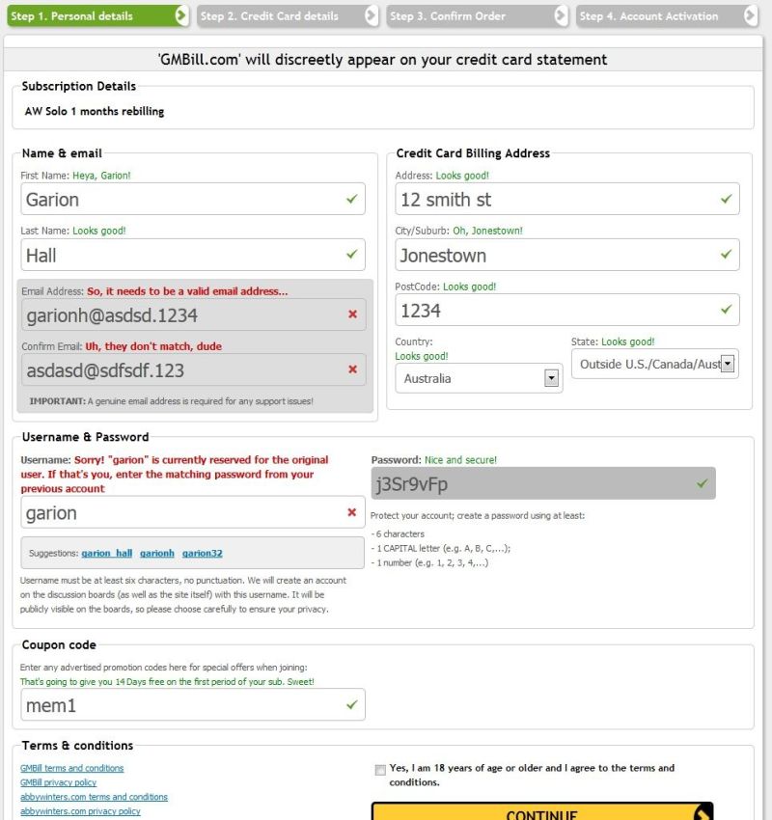Screen dimensions: 772x820
Task: Click arrow icon on CONTINUE button
Action: click(x=702, y=813)
